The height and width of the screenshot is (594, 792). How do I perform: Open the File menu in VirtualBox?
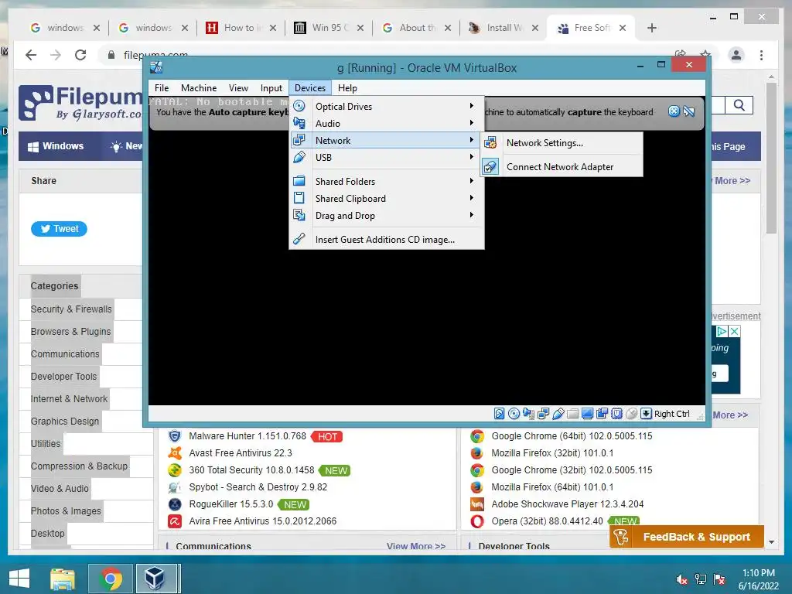(162, 88)
